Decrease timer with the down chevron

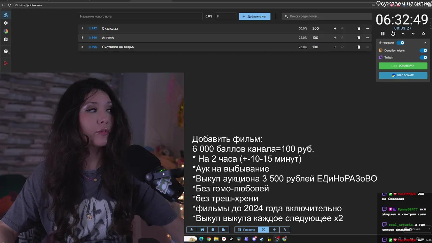coord(413,33)
